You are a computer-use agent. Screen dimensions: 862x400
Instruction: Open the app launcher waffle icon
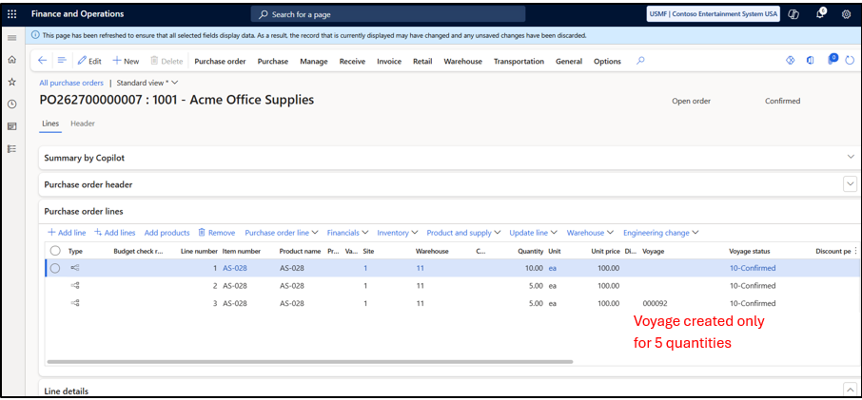[12, 14]
